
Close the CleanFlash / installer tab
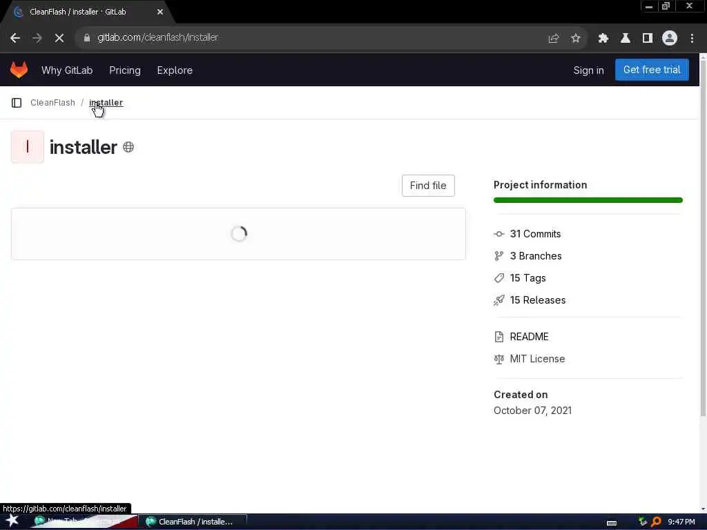(x=160, y=12)
